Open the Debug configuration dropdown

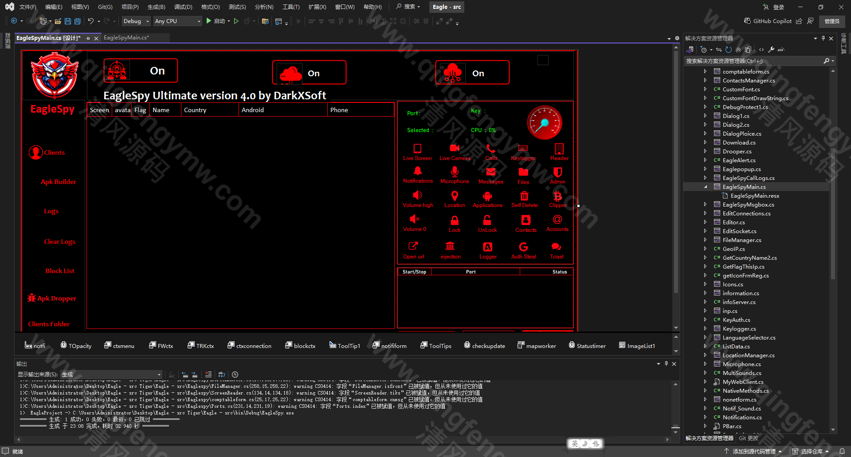point(136,21)
